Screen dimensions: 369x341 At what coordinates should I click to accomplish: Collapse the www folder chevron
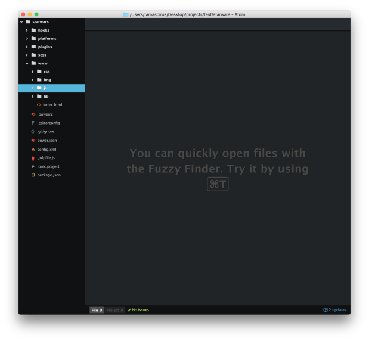click(27, 63)
